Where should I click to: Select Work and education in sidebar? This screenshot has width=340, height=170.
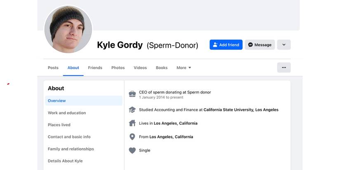pyautogui.click(x=67, y=113)
